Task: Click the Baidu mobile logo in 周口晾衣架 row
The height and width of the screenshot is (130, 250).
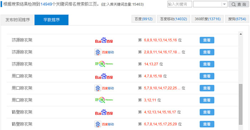Action: tap(104, 88)
